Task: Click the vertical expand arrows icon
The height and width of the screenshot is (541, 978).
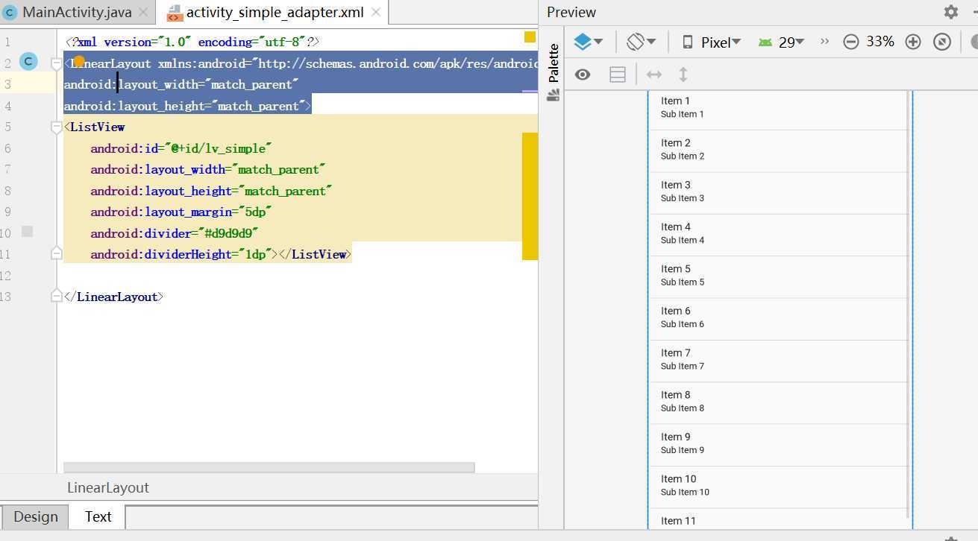Action: pos(683,75)
